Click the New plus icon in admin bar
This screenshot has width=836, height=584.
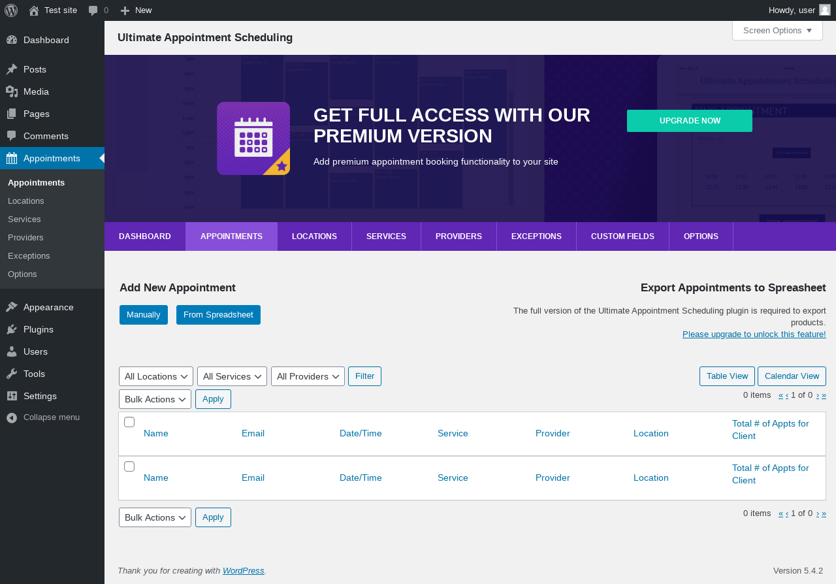tap(125, 10)
